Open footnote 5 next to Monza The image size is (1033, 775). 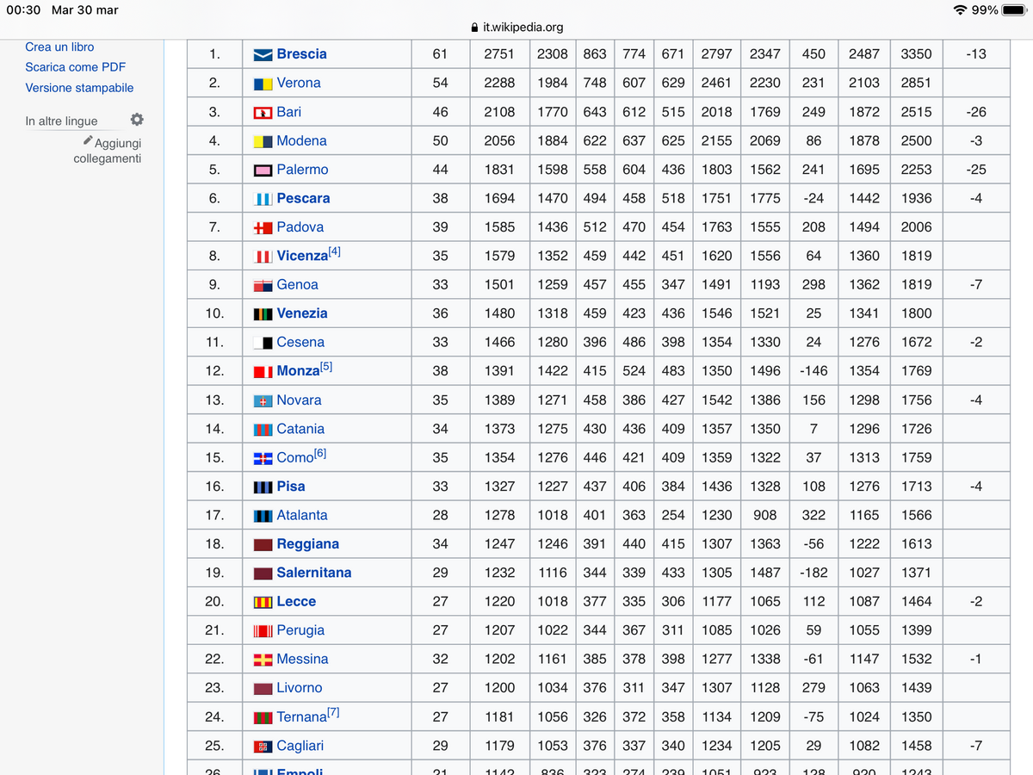click(x=326, y=368)
